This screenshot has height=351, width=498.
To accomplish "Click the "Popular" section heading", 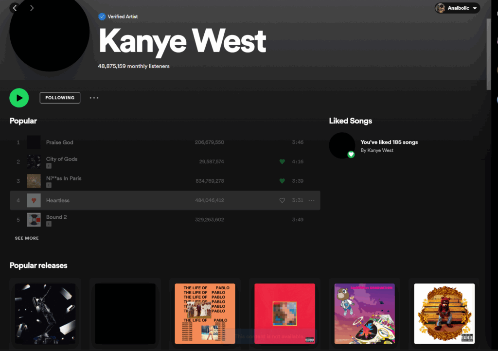I will point(23,121).
